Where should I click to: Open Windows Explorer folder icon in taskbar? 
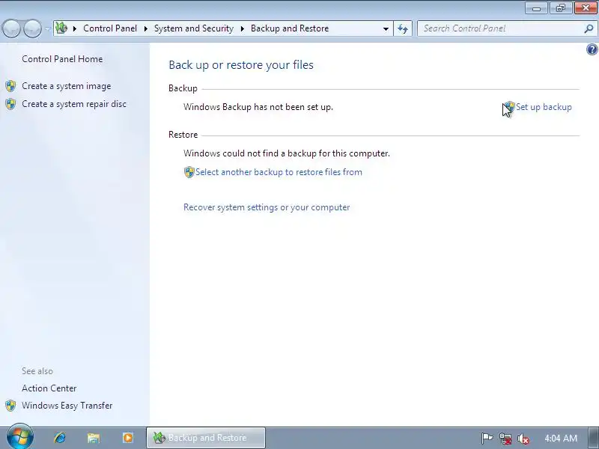(94, 438)
